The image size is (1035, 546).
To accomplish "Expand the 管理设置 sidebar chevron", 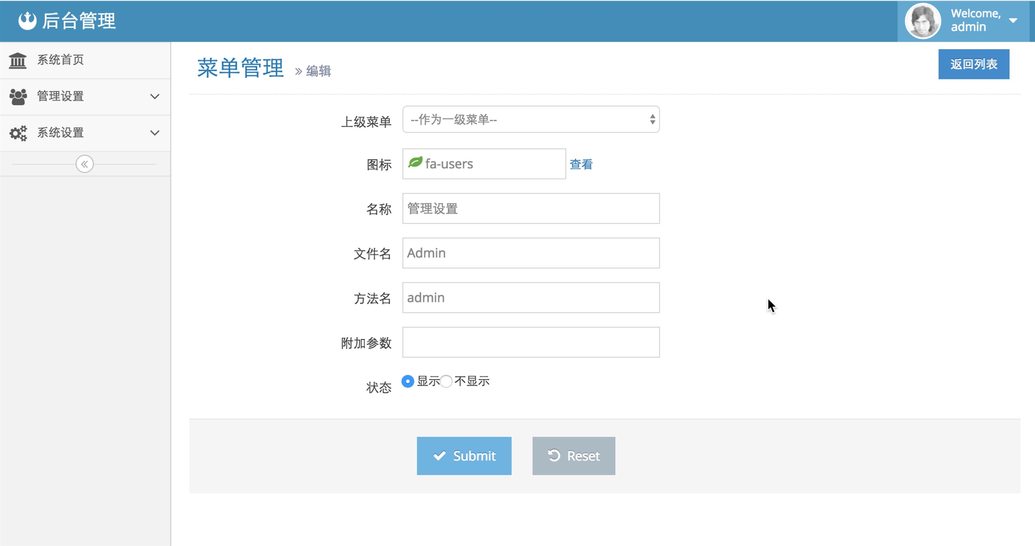I will pyautogui.click(x=155, y=97).
